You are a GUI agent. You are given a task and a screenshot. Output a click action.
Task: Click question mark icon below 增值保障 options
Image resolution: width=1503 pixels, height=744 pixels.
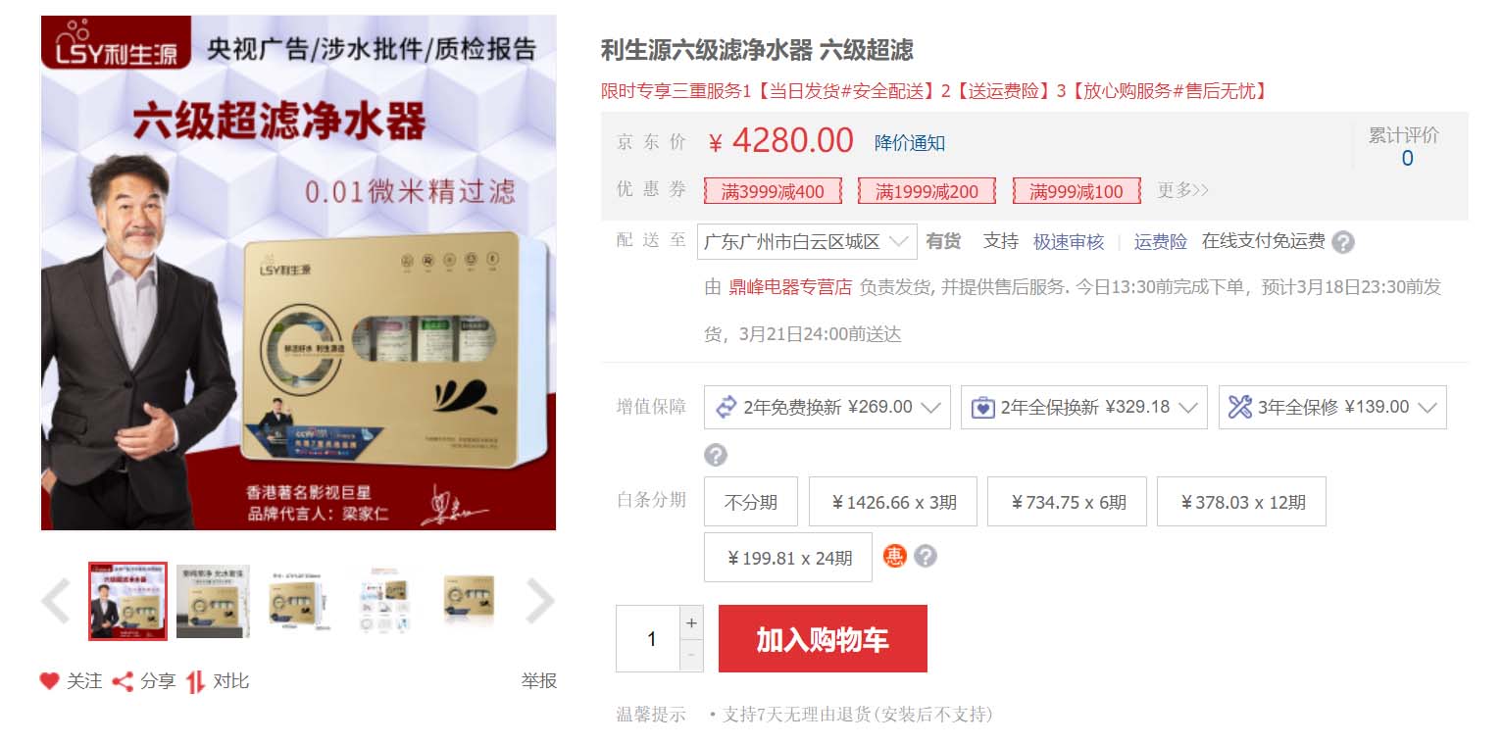coord(716,455)
